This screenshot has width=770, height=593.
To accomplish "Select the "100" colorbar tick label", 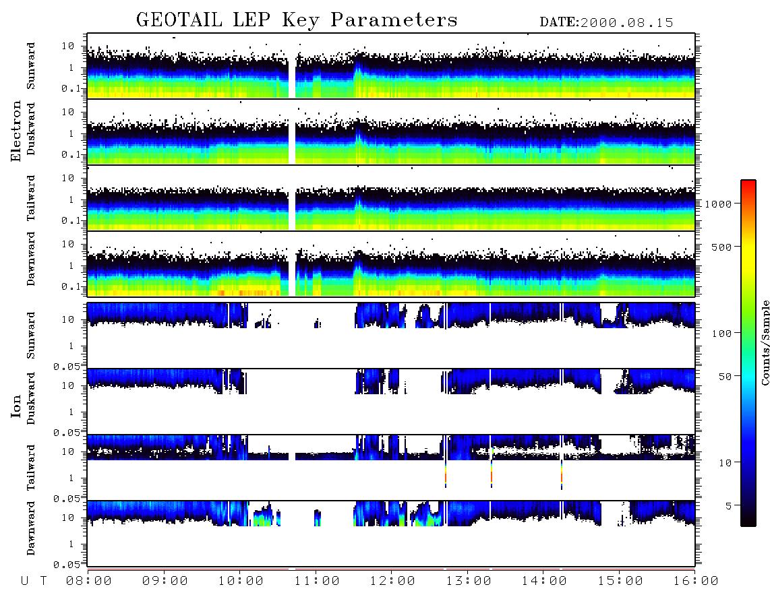I will pyautogui.click(x=721, y=334).
